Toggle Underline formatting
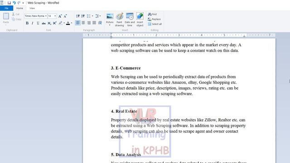The width and height of the screenshot is (290, 163). [38, 23]
